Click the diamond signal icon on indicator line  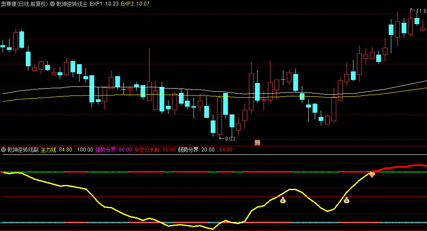[x=372, y=174]
